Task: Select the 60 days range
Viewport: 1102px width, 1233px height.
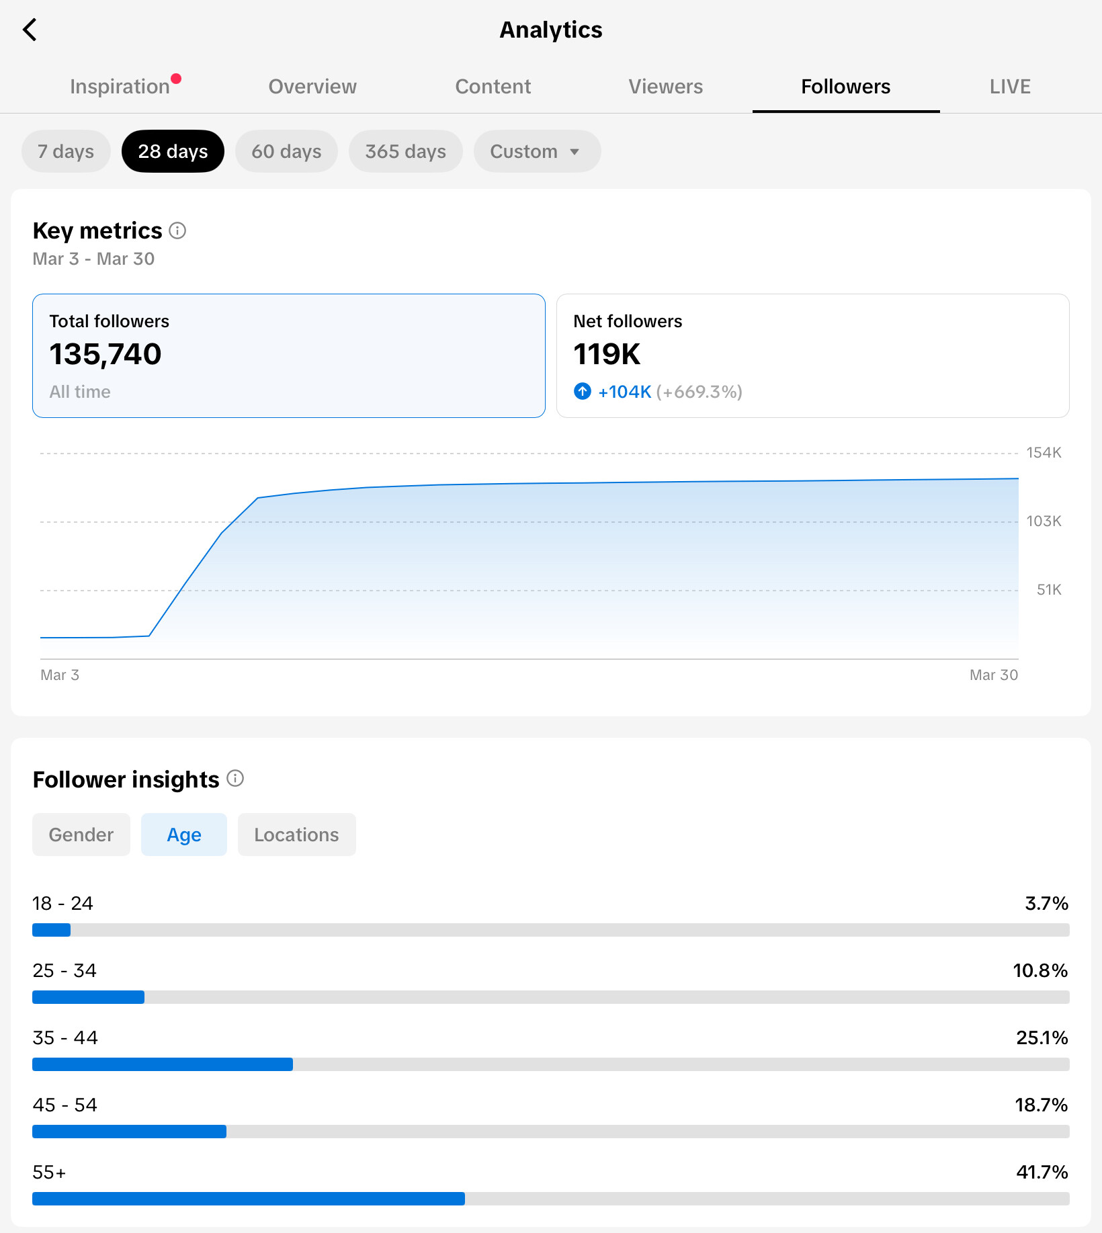Action: coord(286,151)
